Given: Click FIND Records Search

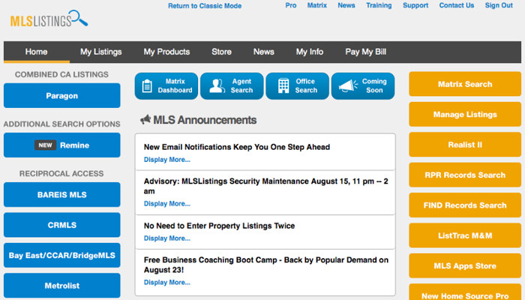Looking at the screenshot, I should point(465,205).
